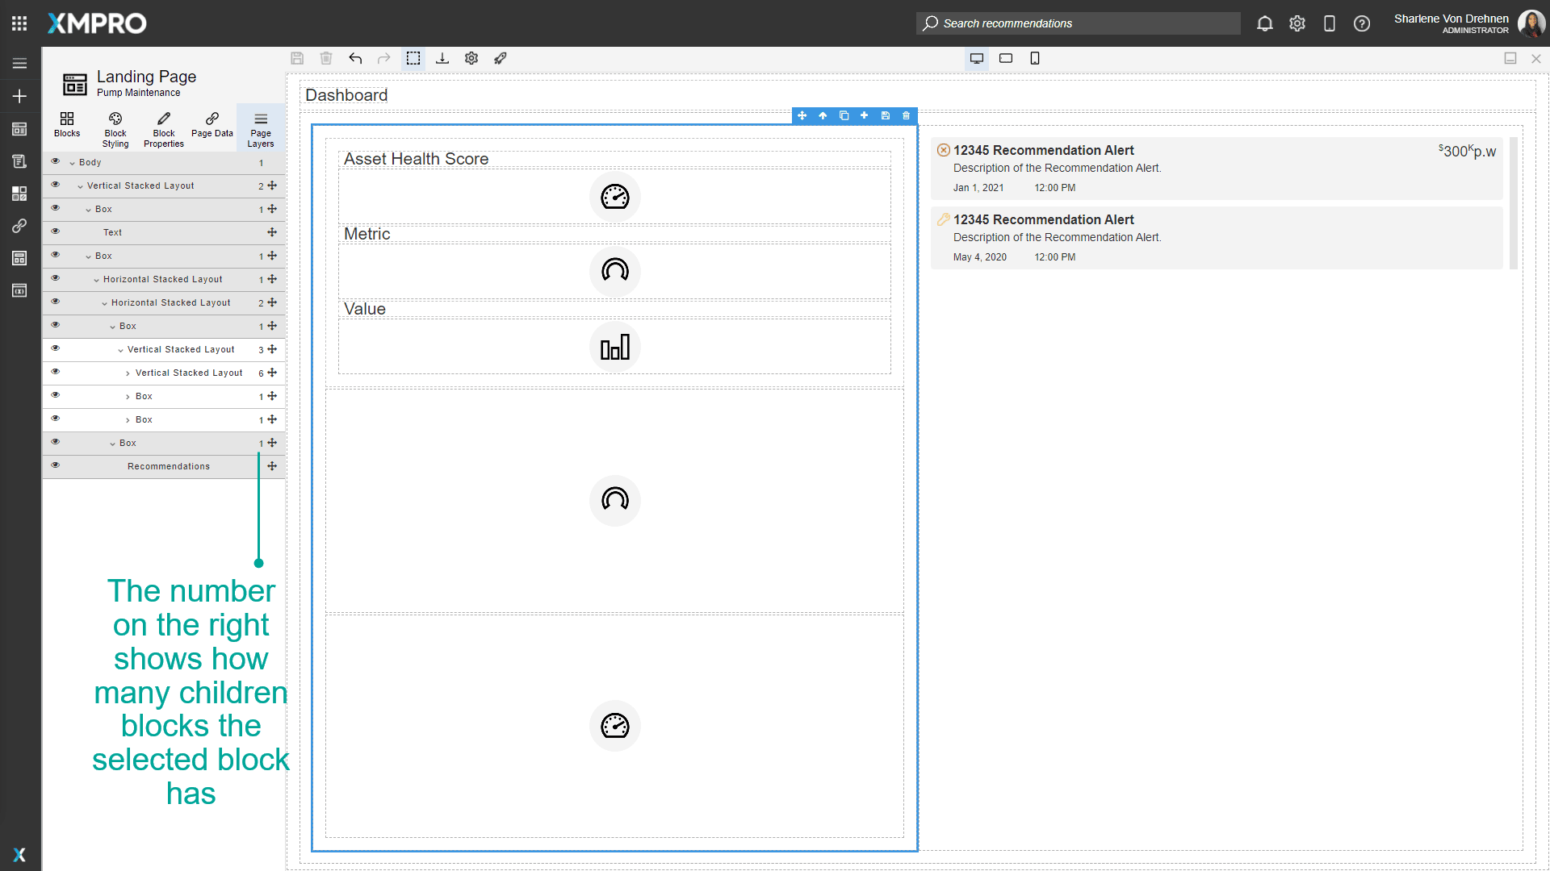Screen dimensions: 1550x871
Task: Click the Search recommendations field
Action: click(1078, 23)
